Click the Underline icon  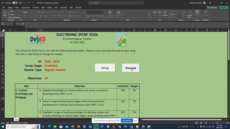[31, 16]
